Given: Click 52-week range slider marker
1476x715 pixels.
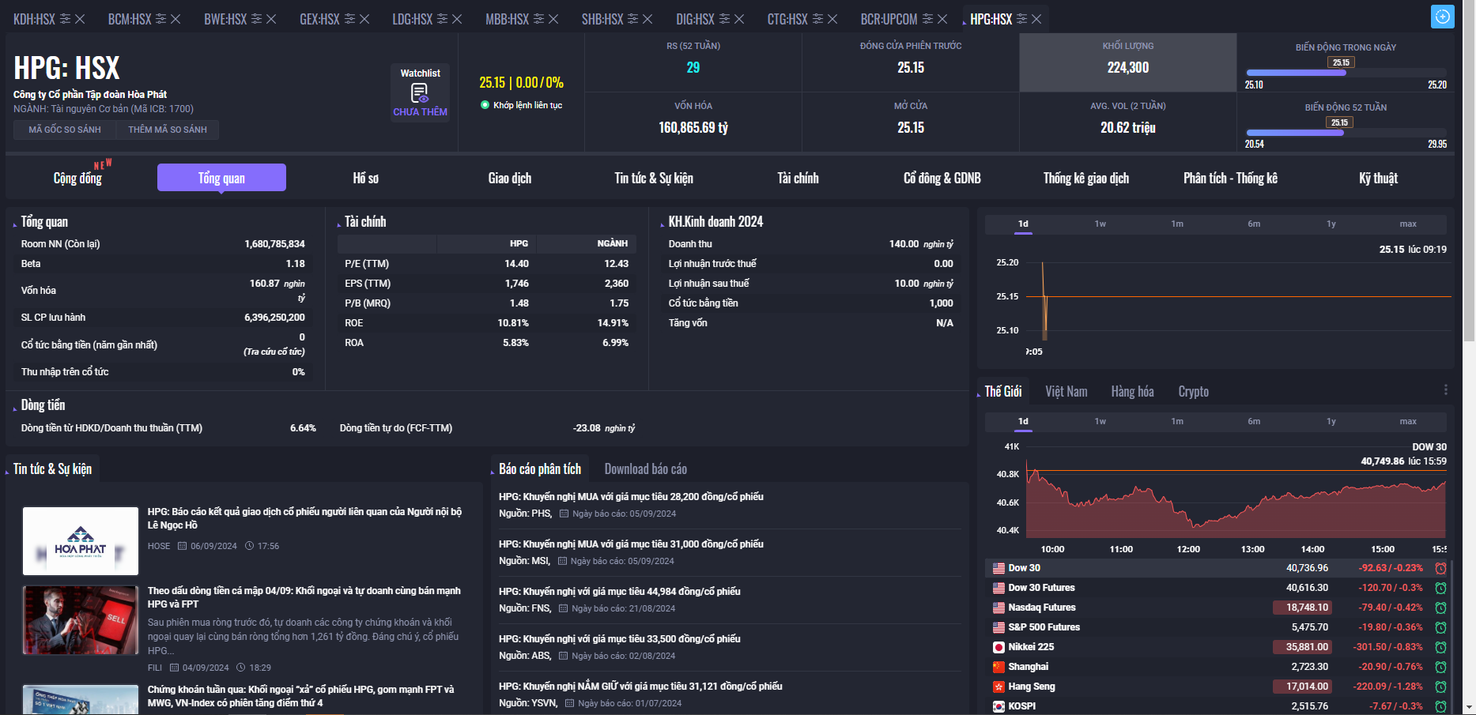Looking at the screenshot, I should coord(1339,122).
